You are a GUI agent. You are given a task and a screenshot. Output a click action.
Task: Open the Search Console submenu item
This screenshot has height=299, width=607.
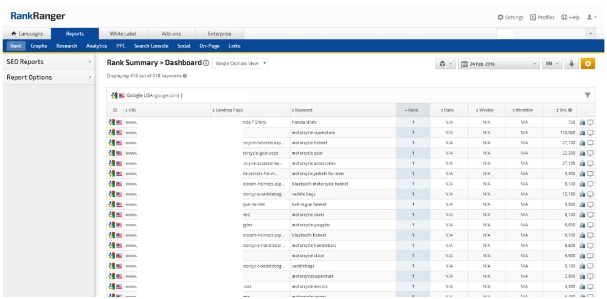pos(151,46)
